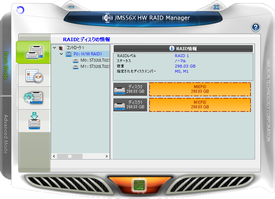Open the help question mark icon
Screen dimensions: 275x199
pos(256,27)
